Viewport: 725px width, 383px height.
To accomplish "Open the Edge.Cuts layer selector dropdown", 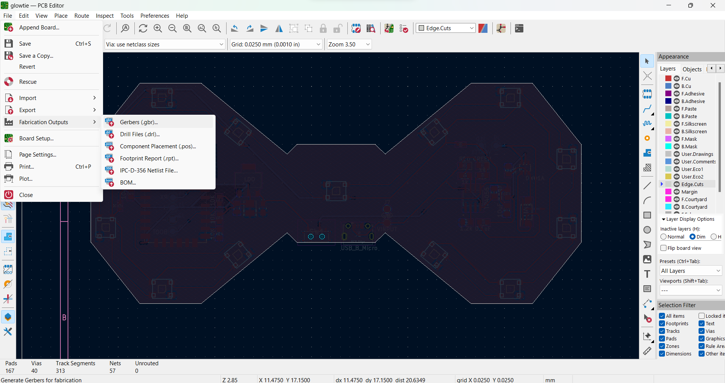I will tap(446, 28).
